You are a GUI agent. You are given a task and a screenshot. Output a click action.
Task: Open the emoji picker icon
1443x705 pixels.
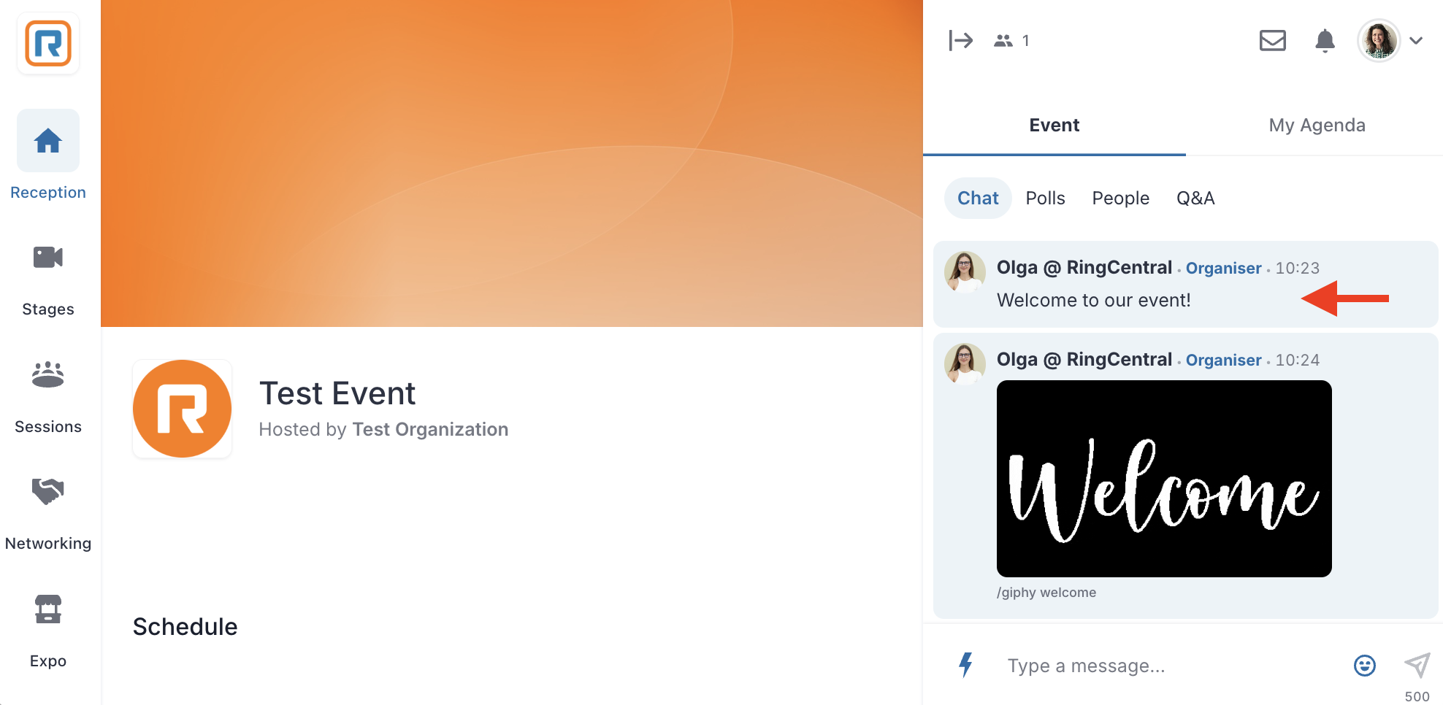pyautogui.click(x=1364, y=666)
